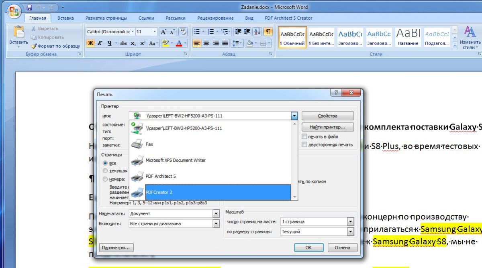The height and width of the screenshot is (268, 482).
Task: Open Change Case (Aa) menu
Action: point(153,43)
